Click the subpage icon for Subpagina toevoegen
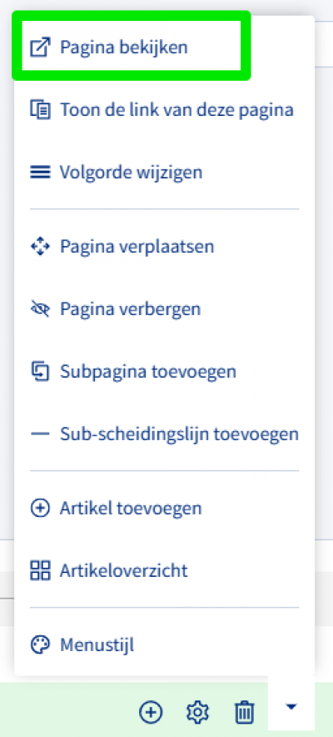This screenshot has width=333, height=737. (40, 371)
